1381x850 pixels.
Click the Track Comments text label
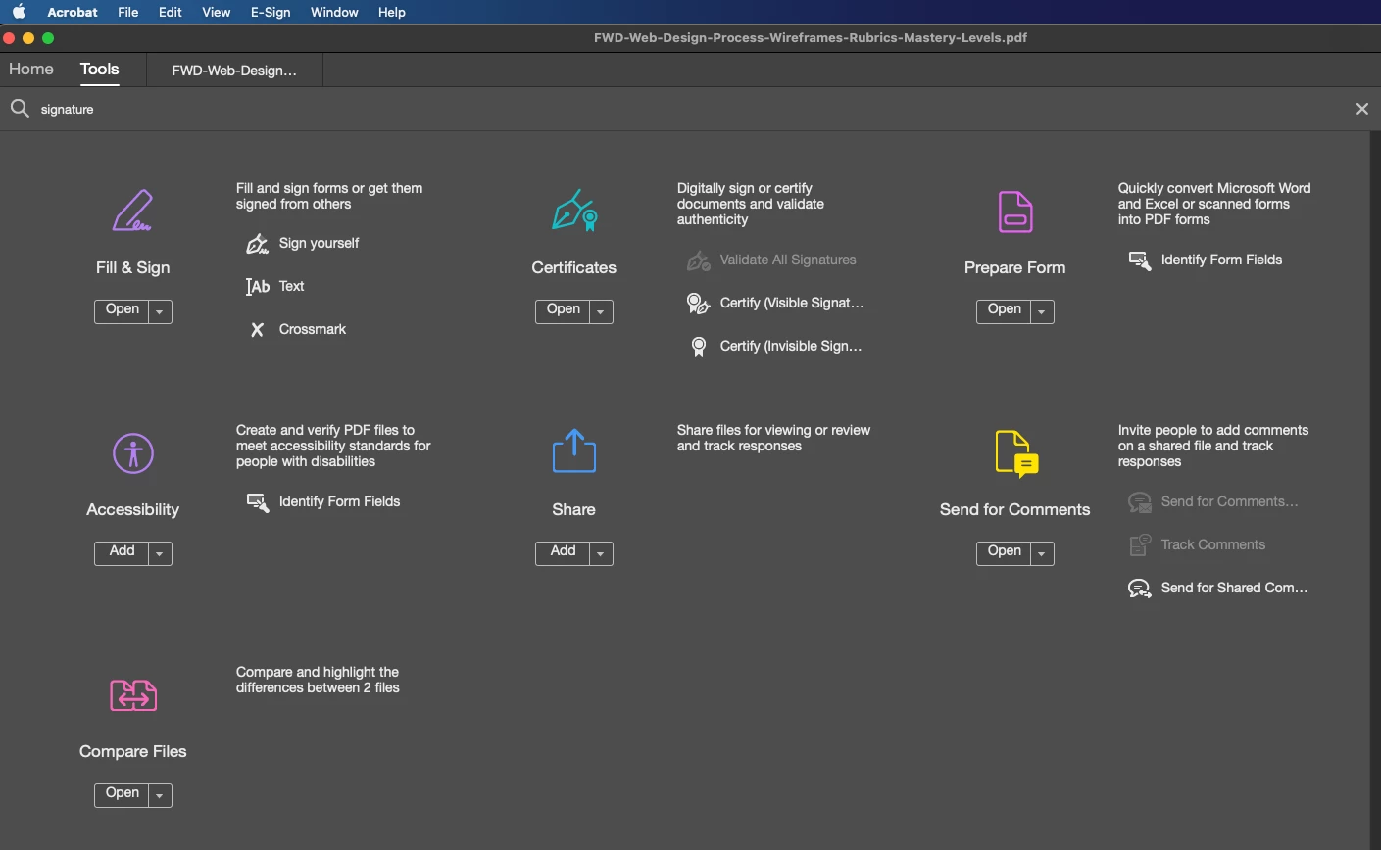pos(1213,544)
